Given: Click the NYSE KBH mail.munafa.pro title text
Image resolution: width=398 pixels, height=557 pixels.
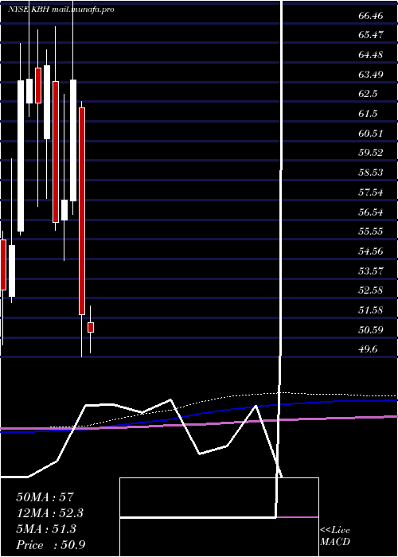Looking at the screenshot, I should [x=61, y=10].
